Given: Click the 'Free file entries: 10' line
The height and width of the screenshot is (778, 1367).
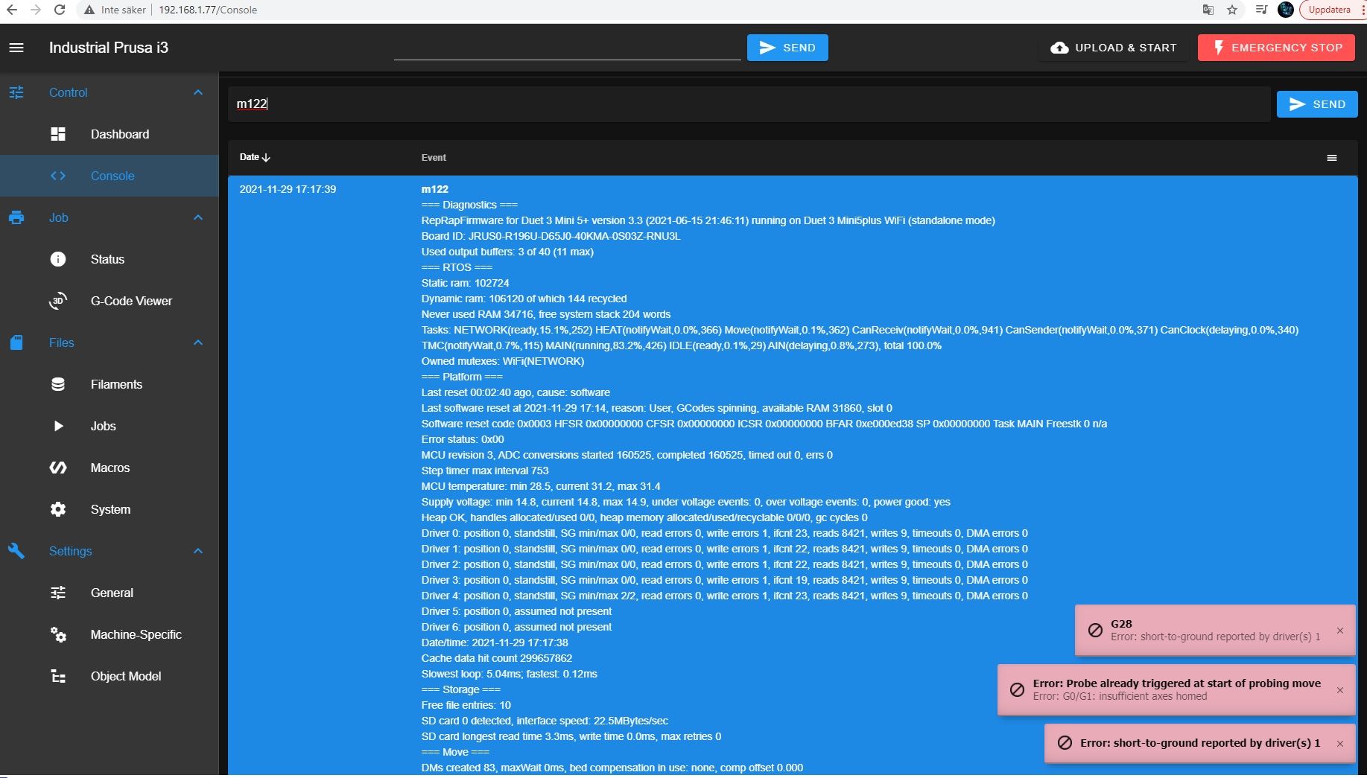Looking at the screenshot, I should pyautogui.click(x=466, y=705).
